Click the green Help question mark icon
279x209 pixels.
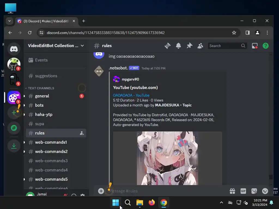click(x=265, y=46)
